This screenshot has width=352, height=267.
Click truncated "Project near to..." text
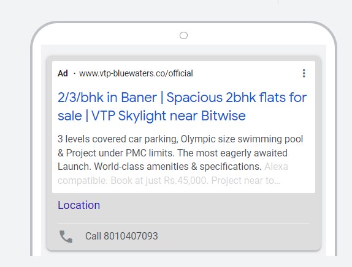(x=246, y=180)
